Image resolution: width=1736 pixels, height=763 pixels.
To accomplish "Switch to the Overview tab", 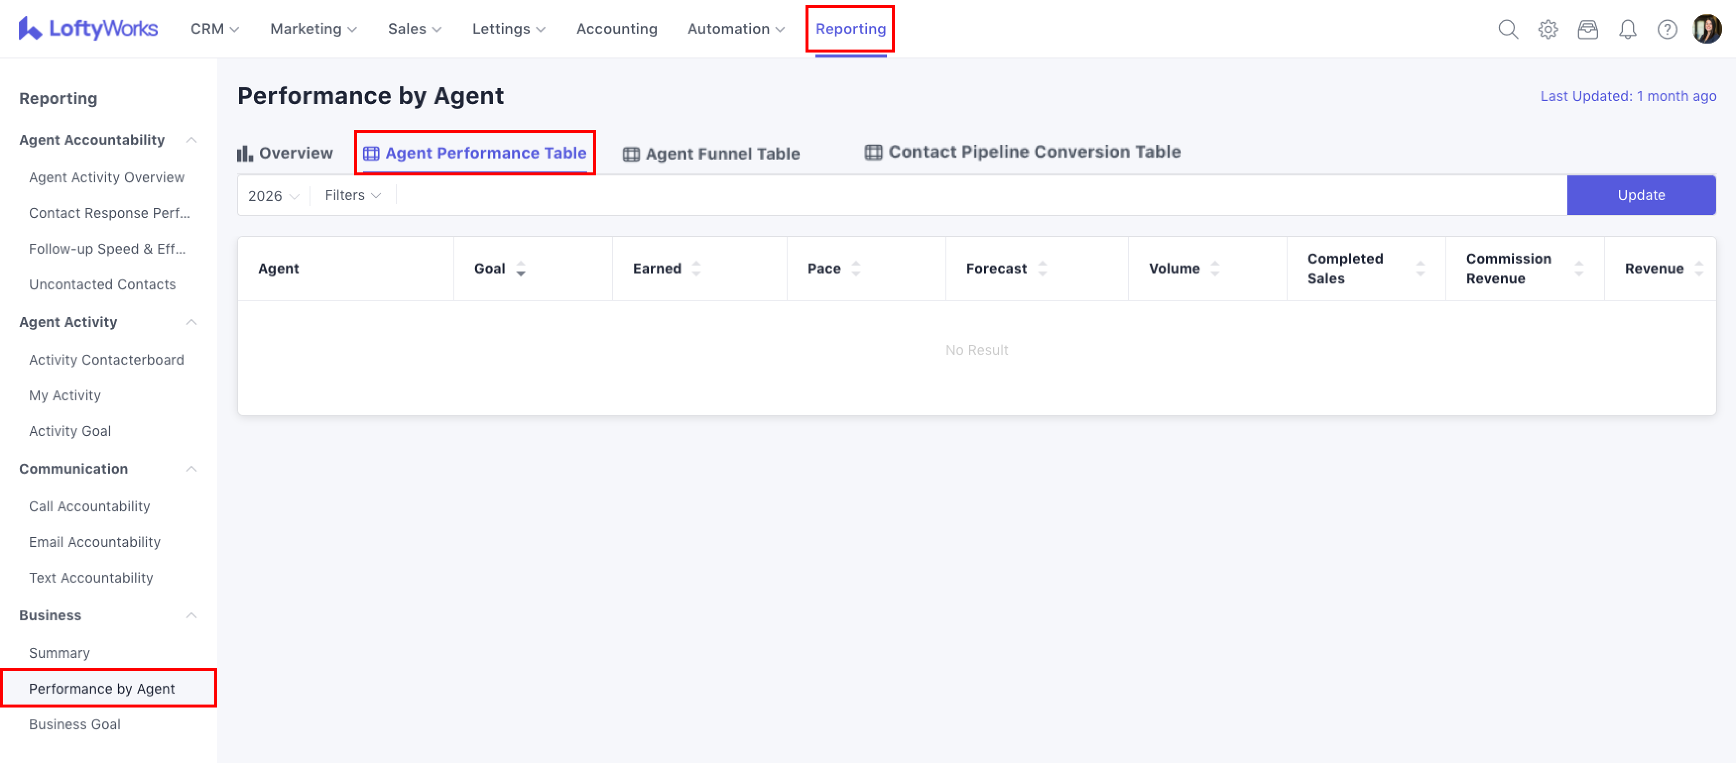I will point(285,153).
